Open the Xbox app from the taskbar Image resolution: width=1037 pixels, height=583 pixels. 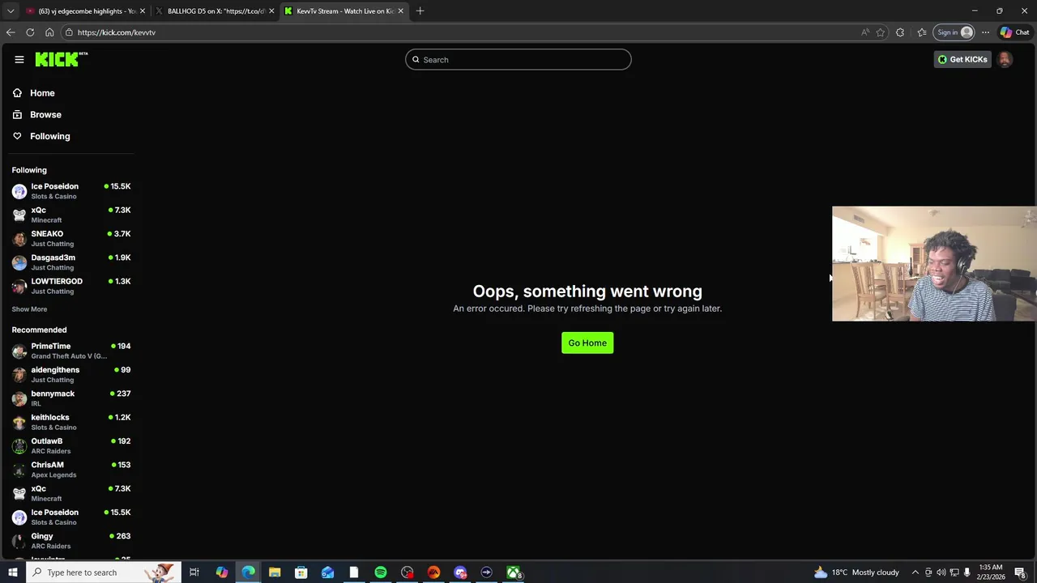click(514, 572)
